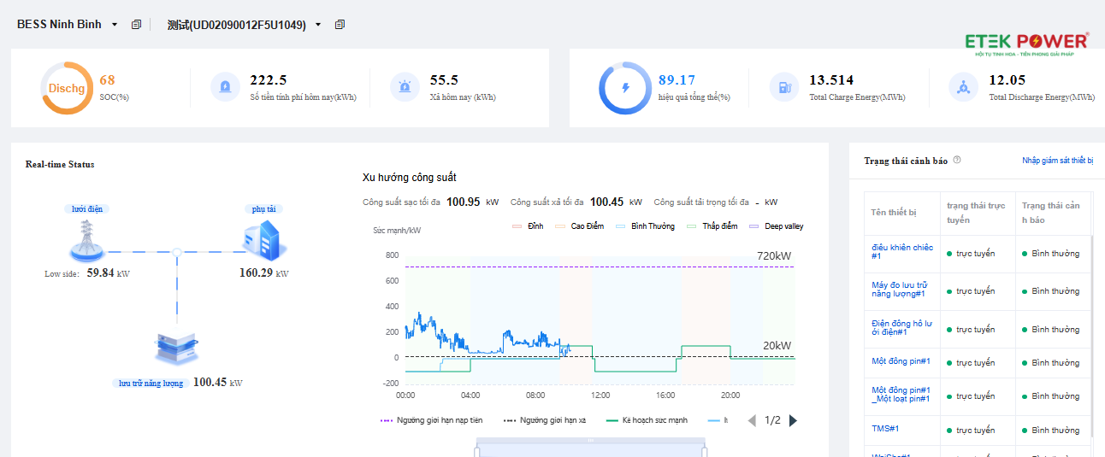Click the overall efficiency lightning ring icon
1105x457 pixels.
pyautogui.click(x=624, y=88)
